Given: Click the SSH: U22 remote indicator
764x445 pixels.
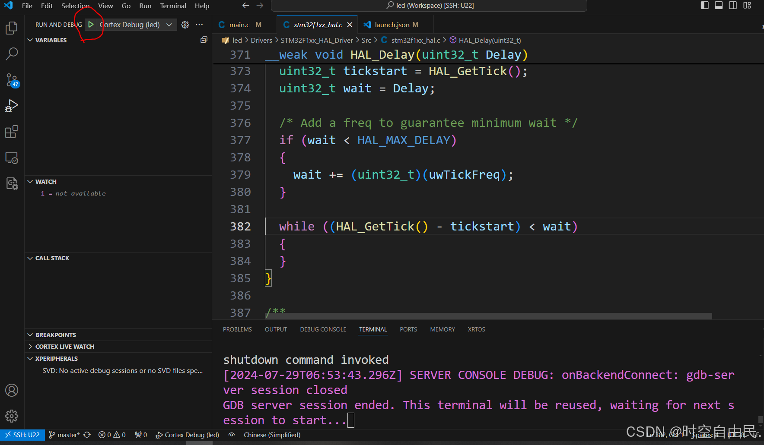Looking at the screenshot, I should pos(22,435).
